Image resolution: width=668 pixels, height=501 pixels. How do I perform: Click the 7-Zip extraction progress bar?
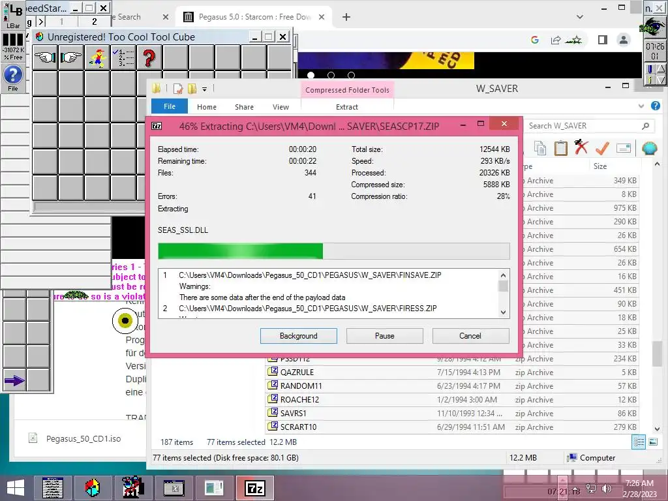point(333,251)
